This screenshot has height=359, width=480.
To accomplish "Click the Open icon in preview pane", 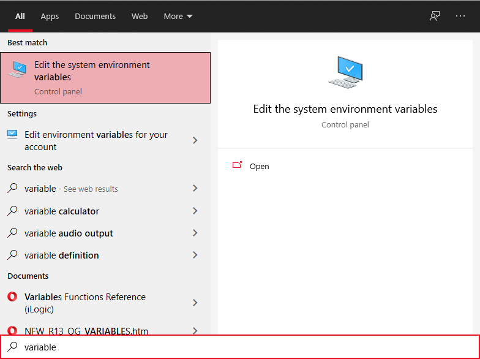I will 238,165.
